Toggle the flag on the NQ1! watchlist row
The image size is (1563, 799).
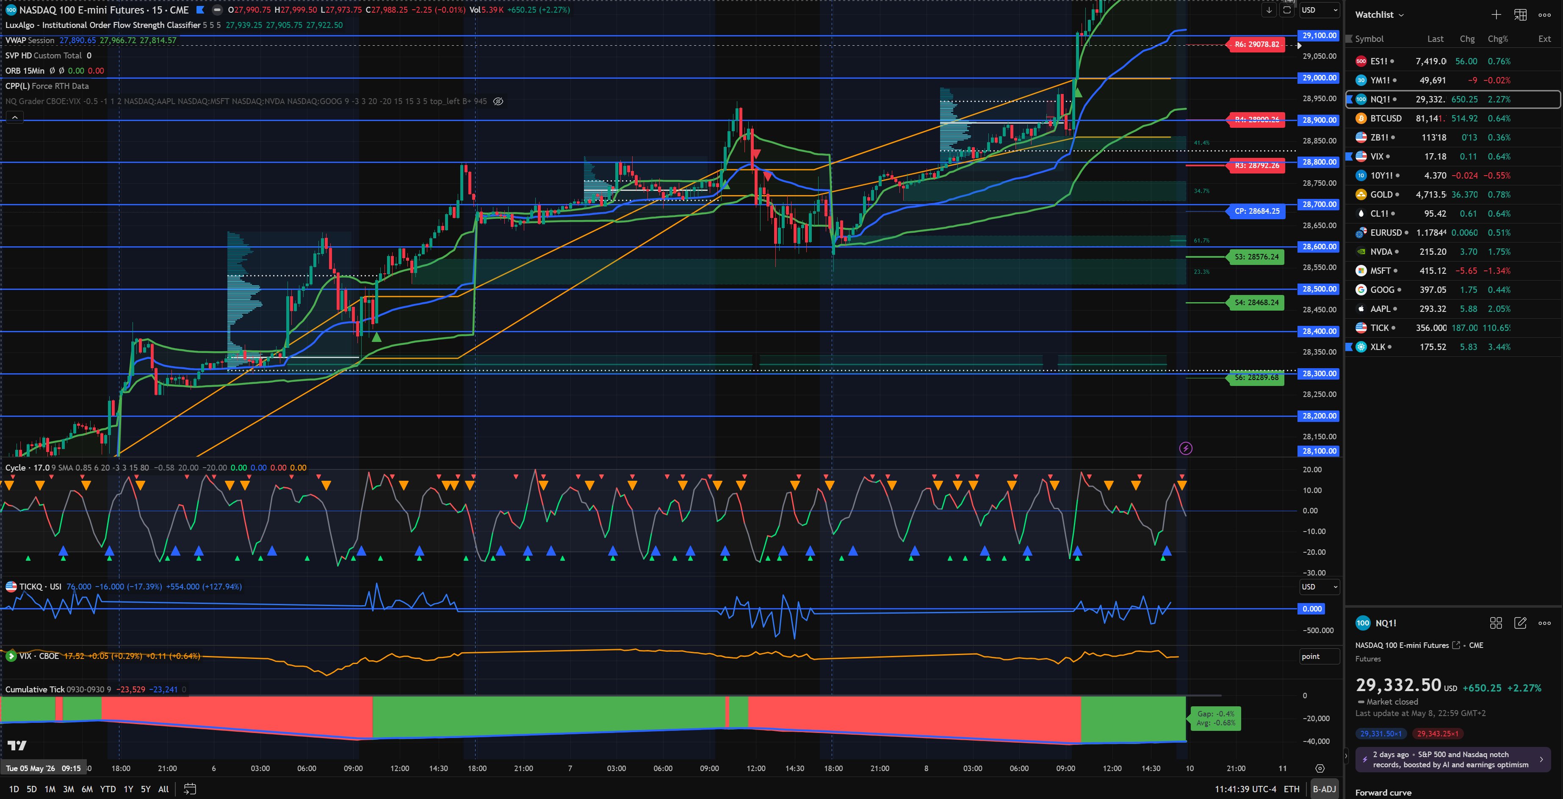[x=1350, y=99]
